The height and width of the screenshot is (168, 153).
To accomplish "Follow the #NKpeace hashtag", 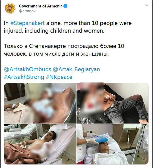I will [x=59, y=77].
